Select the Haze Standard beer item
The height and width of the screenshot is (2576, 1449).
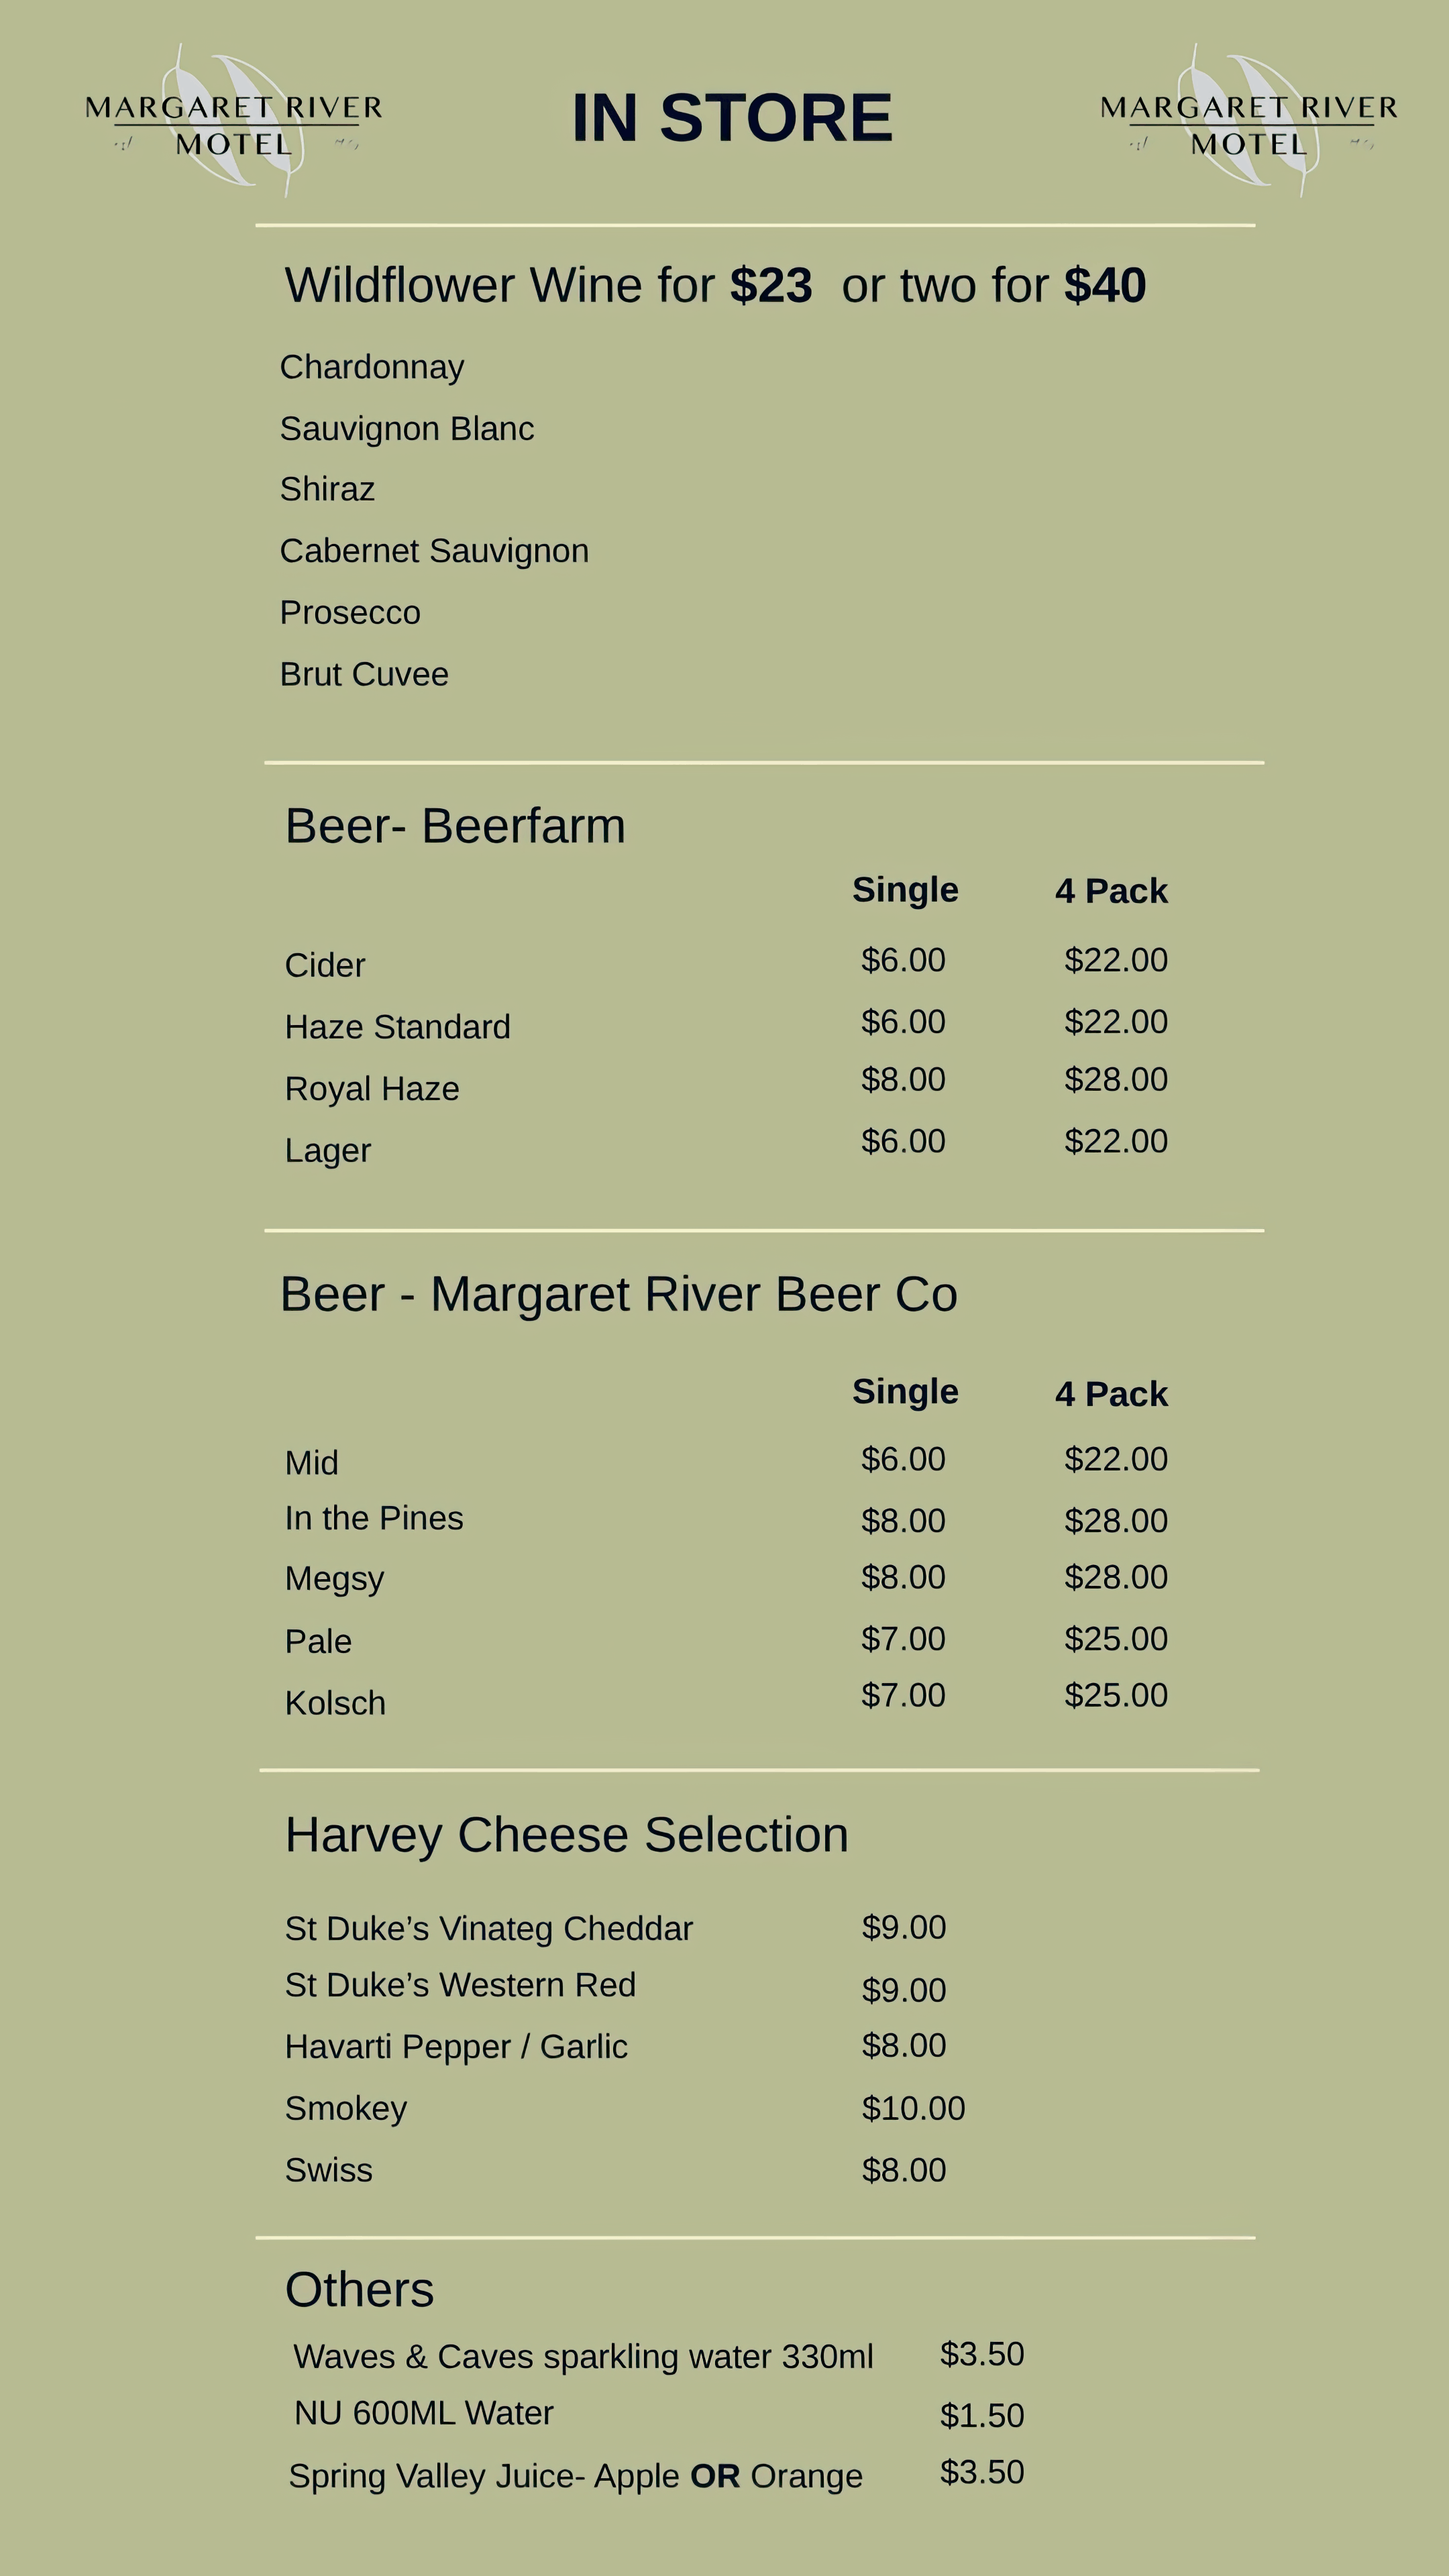(x=397, y=1028)
